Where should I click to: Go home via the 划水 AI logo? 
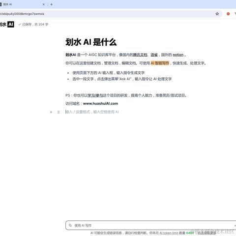coord(7,25)
